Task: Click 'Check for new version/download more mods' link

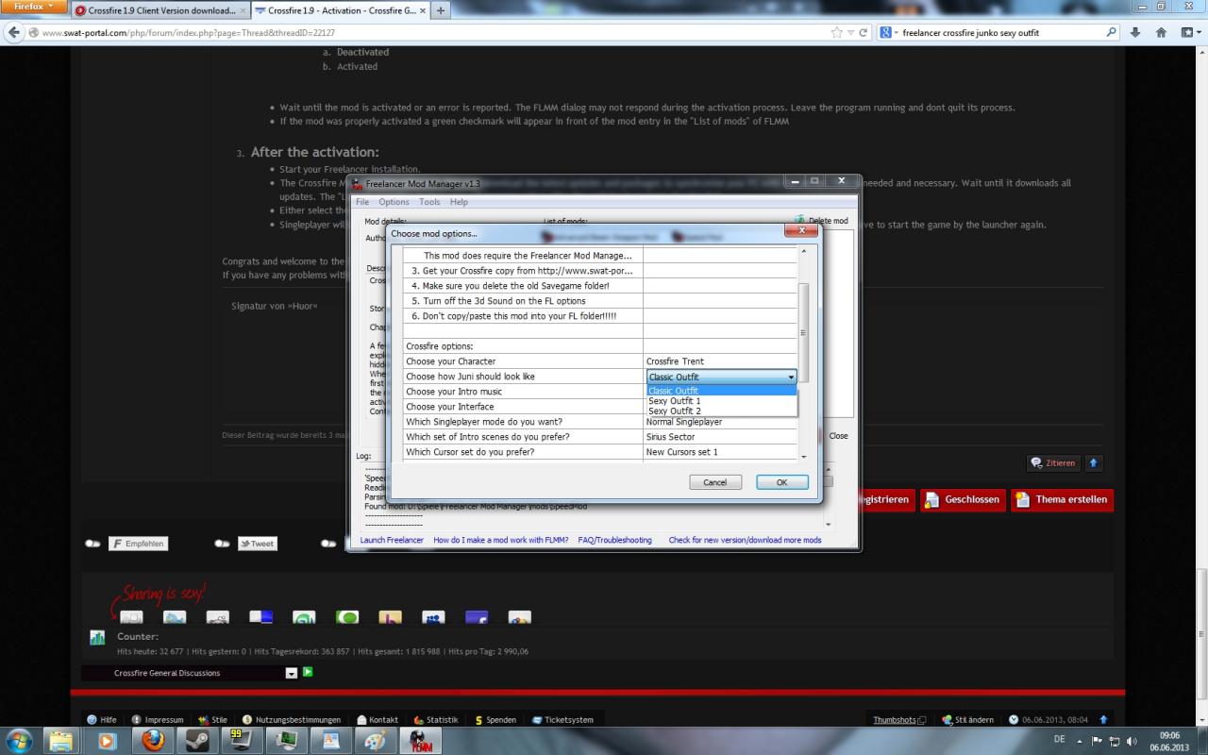Action: (745, 540)
